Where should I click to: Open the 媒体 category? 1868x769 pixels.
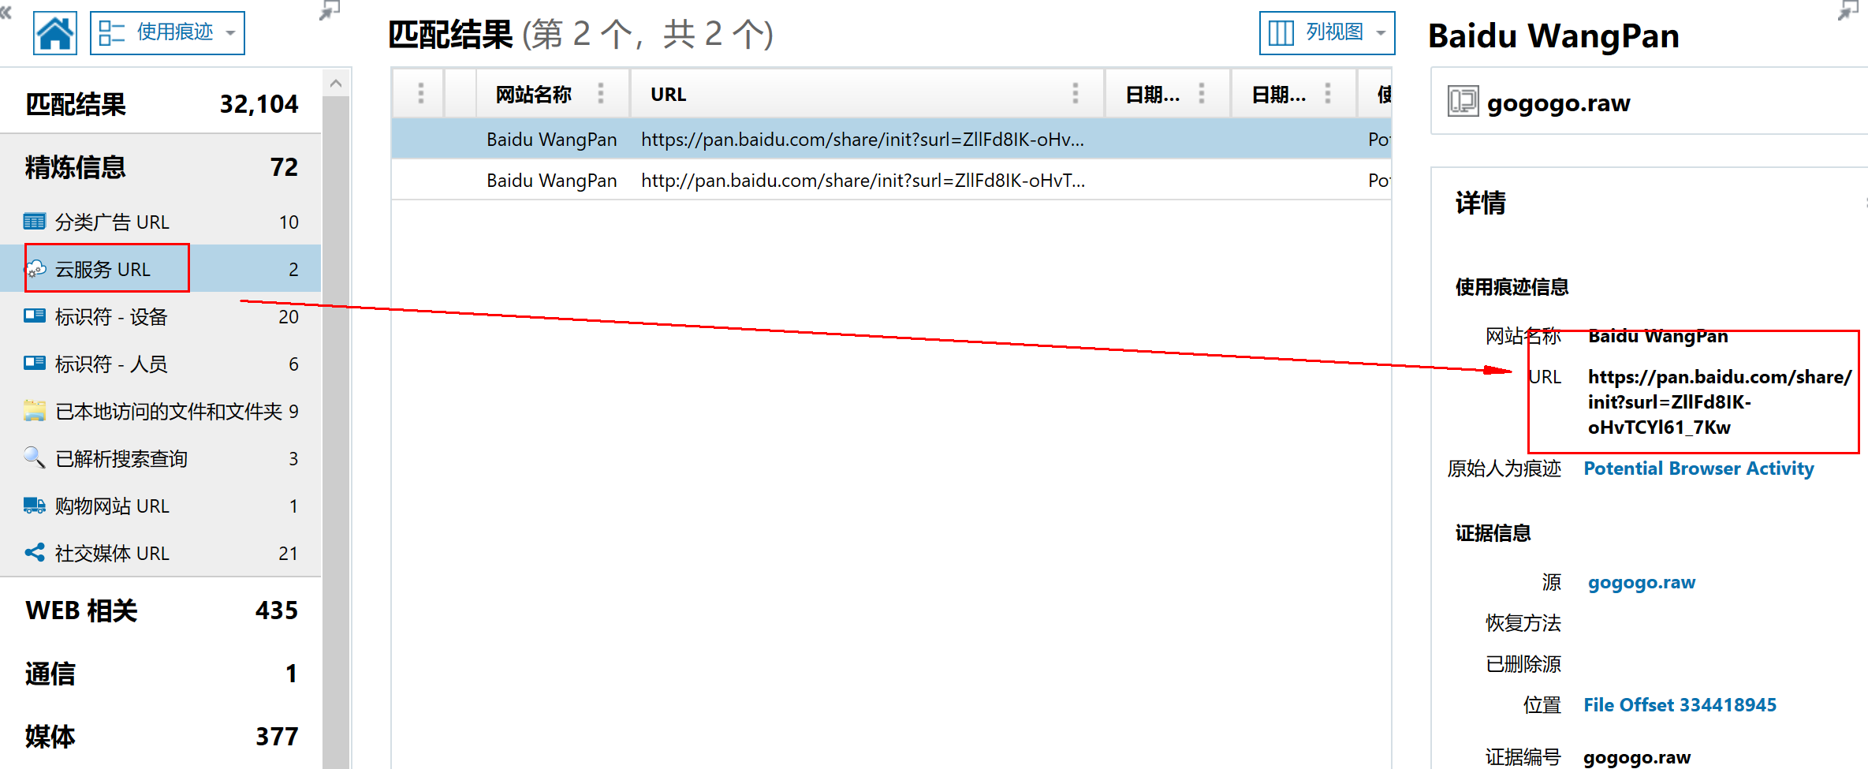(x=161, y=737)
